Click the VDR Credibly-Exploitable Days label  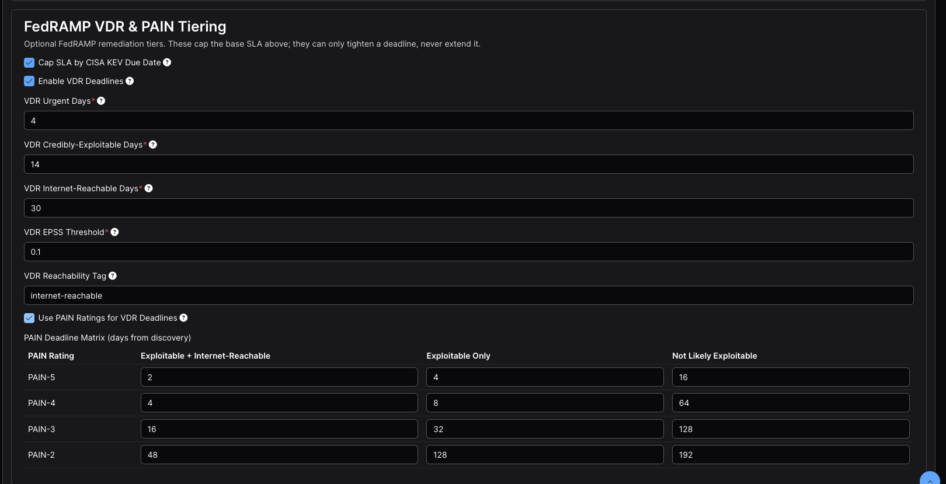click(x=84, y=145)
